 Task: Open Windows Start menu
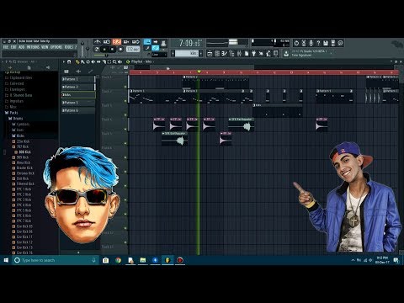pos(6,260)
